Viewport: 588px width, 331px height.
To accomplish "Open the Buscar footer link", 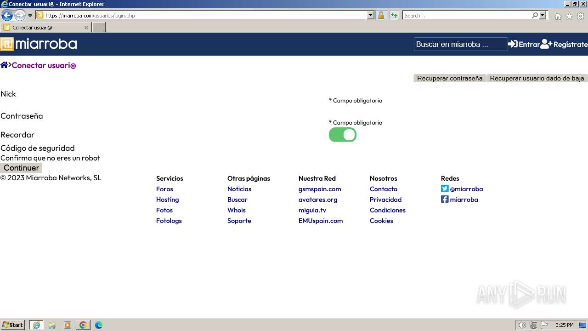I will click(x=237, y=200).
